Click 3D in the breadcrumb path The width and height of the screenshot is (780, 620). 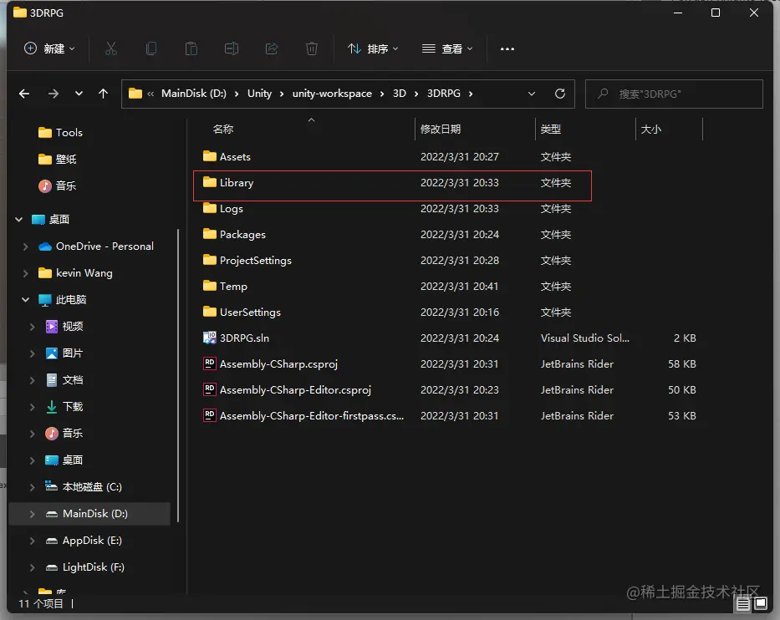[x=400, y=94]
